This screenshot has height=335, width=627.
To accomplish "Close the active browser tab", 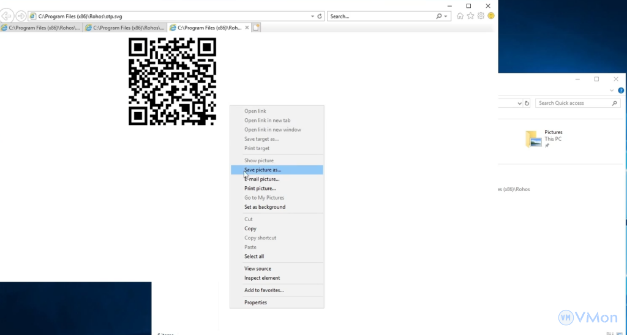I will (247, 28).
